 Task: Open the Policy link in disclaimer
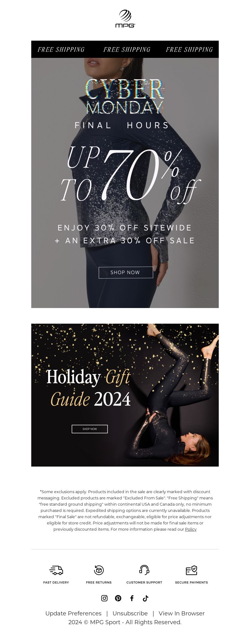point(191,529)
